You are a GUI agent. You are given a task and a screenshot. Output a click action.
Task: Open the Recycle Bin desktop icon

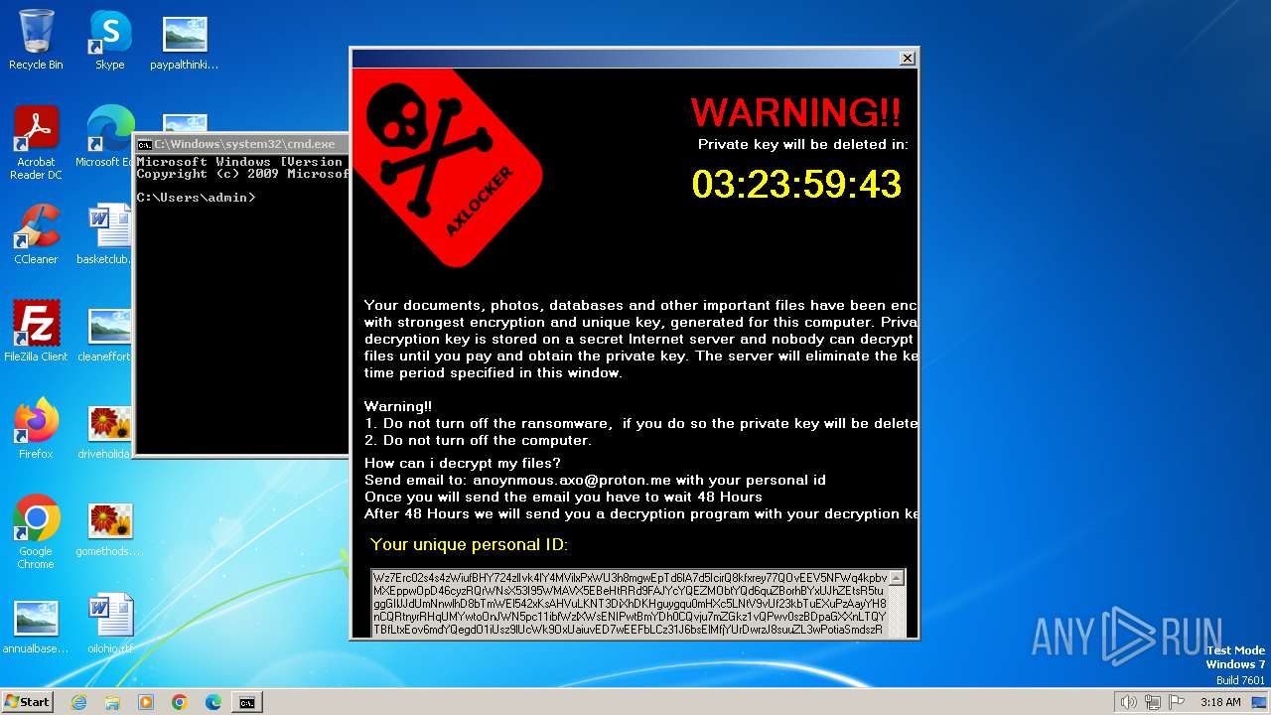36,40
